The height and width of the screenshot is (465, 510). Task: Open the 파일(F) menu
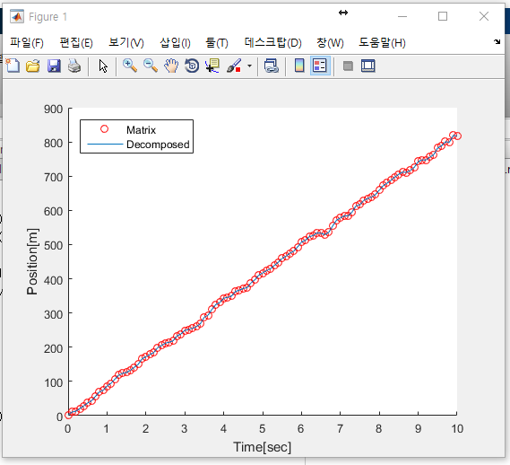point(27,43)
